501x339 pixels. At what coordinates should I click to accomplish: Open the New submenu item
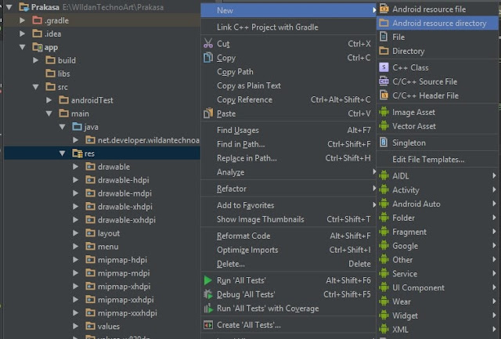tap(288, 10)
